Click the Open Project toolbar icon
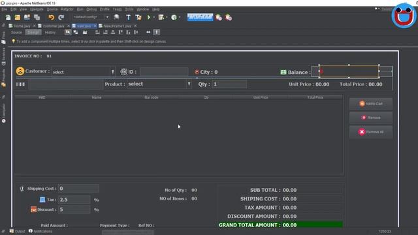Image resolution: width=418 pixels, height=235 pixels. pyautogui.click(x=27, y=18)
